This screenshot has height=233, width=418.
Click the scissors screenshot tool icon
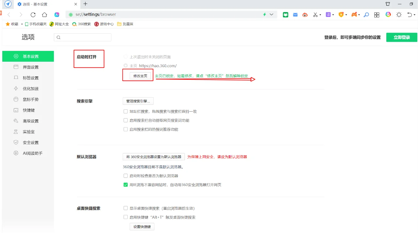click(x=315, y=15)
